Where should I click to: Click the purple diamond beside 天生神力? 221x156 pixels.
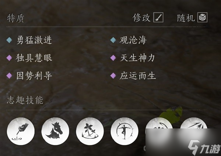(x=113, y=58)
